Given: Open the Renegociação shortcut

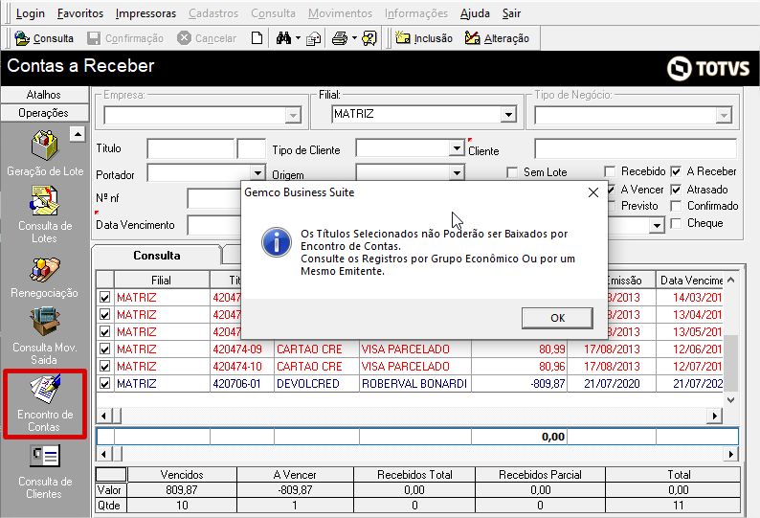Looking at the screenshot, I should click(45, 278).
